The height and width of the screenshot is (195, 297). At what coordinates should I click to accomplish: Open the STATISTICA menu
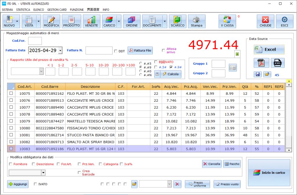tap(23, 10)
